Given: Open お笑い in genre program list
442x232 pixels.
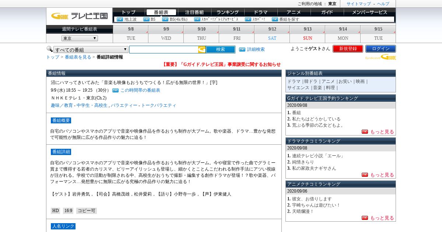Looking at the screenshot, I should [345, 81].
